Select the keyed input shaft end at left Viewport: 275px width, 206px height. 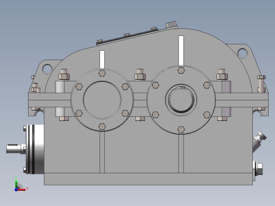[14, 148]
